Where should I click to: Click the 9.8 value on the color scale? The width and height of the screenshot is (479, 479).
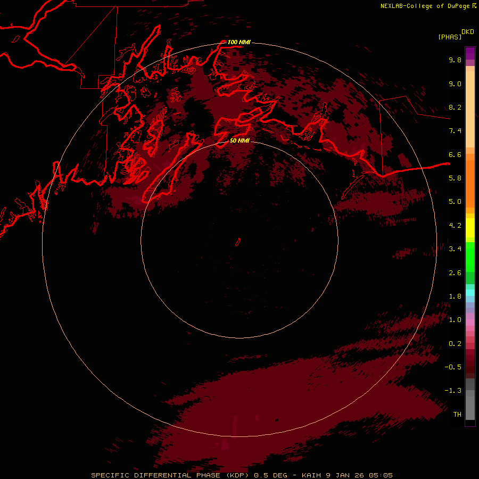[x=455, y=60]
